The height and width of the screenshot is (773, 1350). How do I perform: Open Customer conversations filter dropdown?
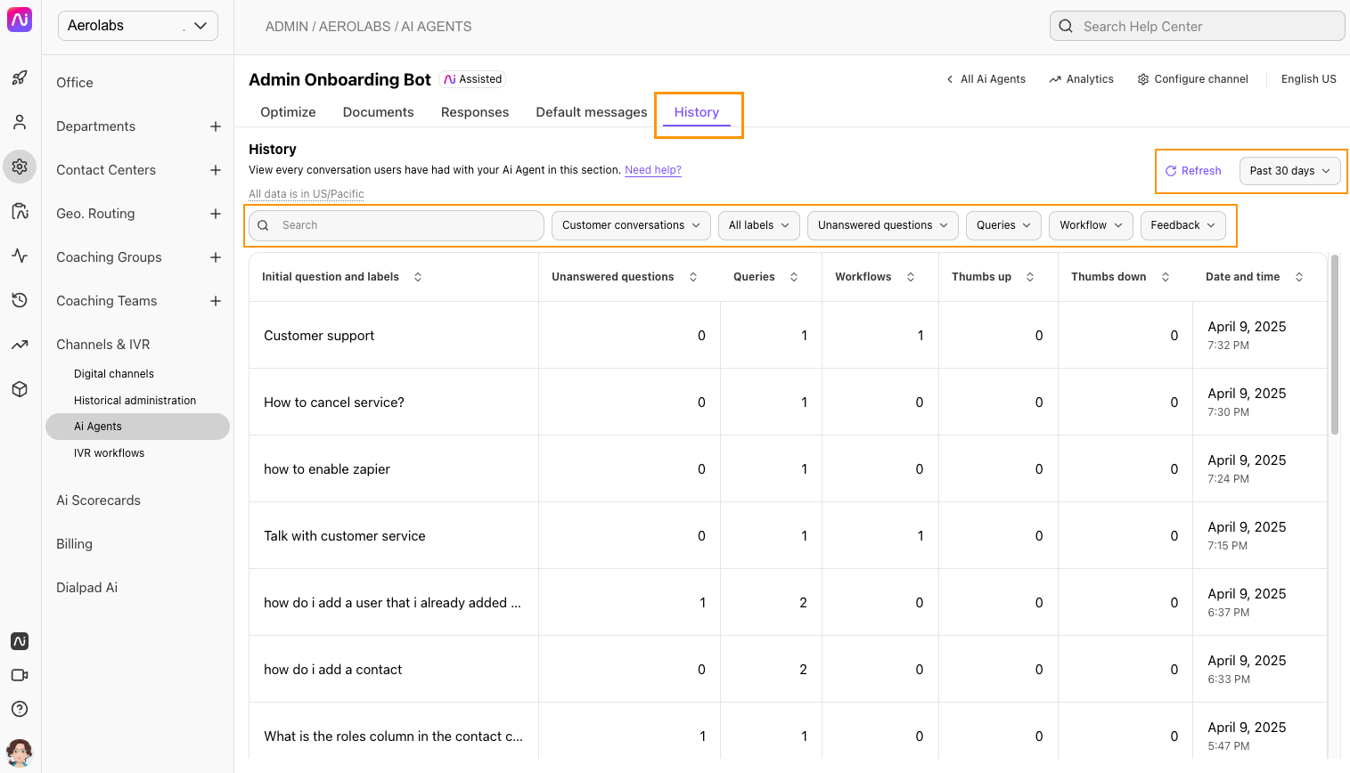(x=631, y=225)
